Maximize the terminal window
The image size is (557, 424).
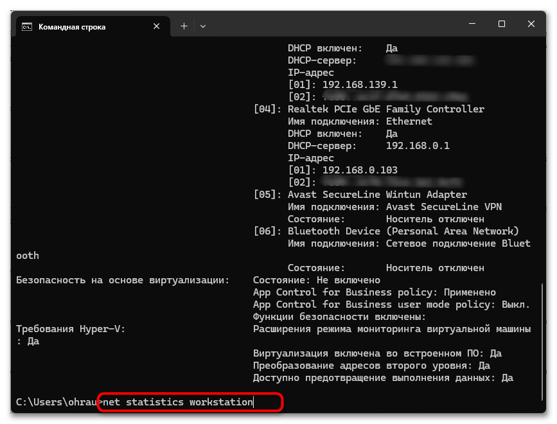point(502,24)
